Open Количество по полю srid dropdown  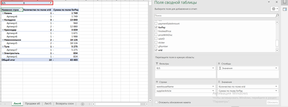pyautogui.click(x=276, y=87)
